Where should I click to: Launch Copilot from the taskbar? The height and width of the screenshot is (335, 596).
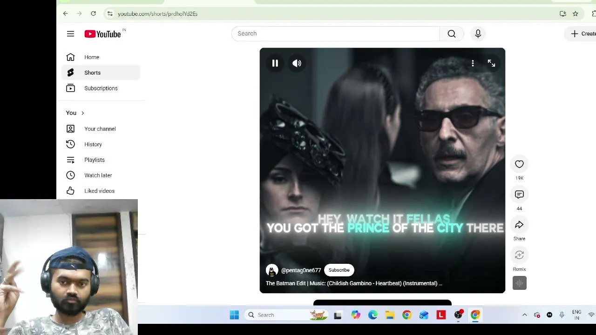coord(356,315)
